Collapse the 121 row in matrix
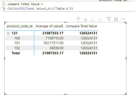 (x=8, y=33)
